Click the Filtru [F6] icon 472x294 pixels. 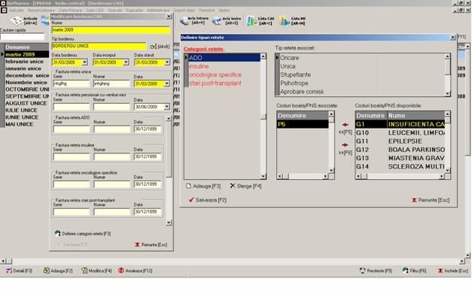(406, 271)
